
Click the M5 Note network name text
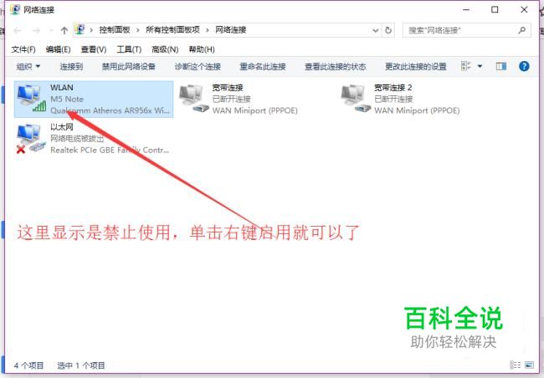[x=67, y=100]
